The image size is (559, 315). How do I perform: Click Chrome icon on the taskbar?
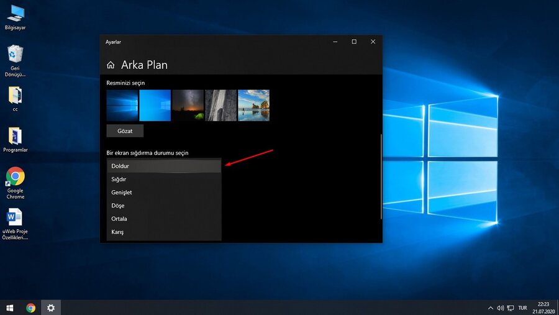30,308
